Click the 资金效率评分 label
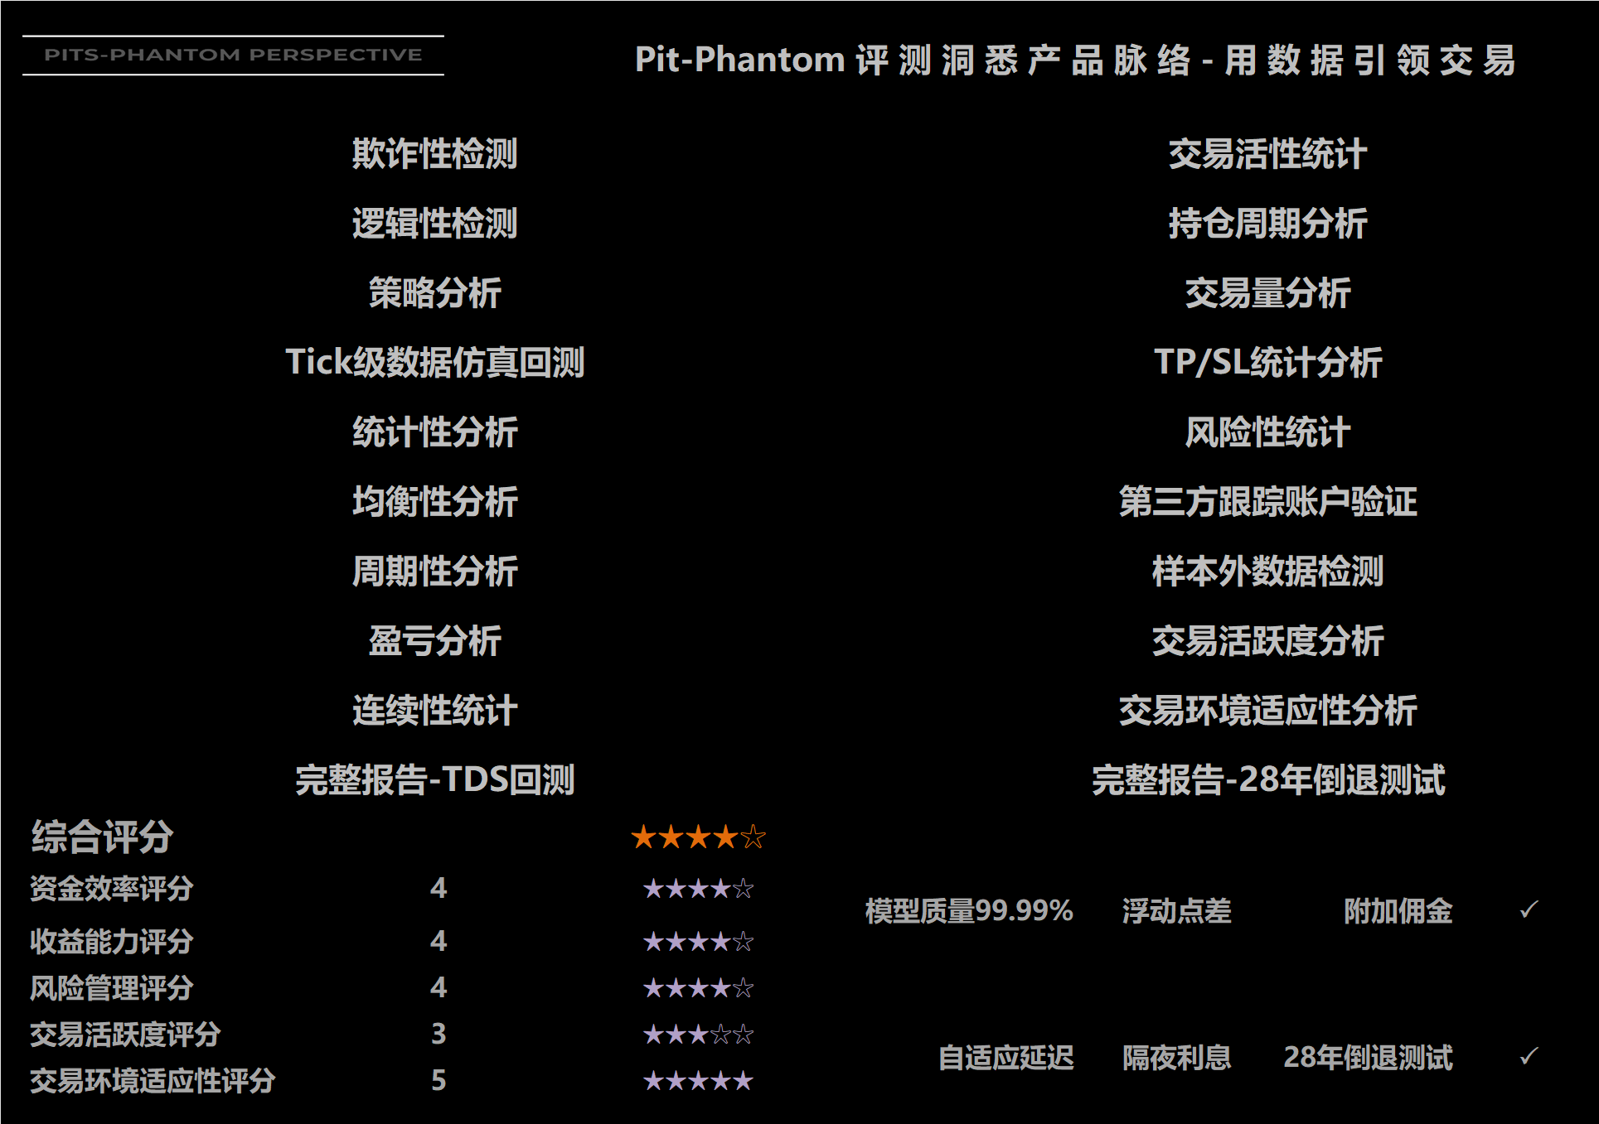The width and height of the screenshot is (1599, 1124). (x=111, y=889)
